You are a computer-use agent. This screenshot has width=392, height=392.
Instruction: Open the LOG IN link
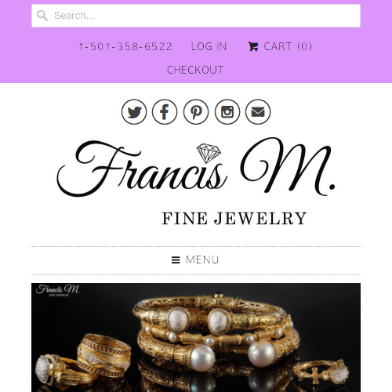click(209, 46)
